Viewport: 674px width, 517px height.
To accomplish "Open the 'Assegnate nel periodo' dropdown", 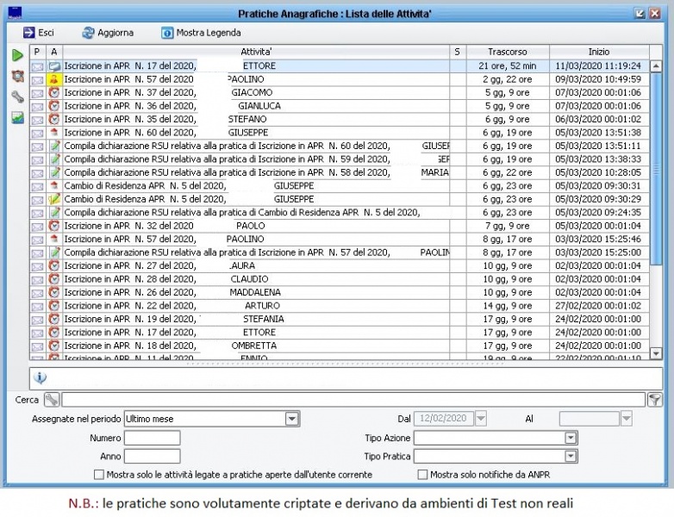I will [x=292, y=419].
